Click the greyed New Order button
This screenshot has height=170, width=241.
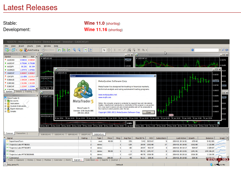tap(48, 50)
